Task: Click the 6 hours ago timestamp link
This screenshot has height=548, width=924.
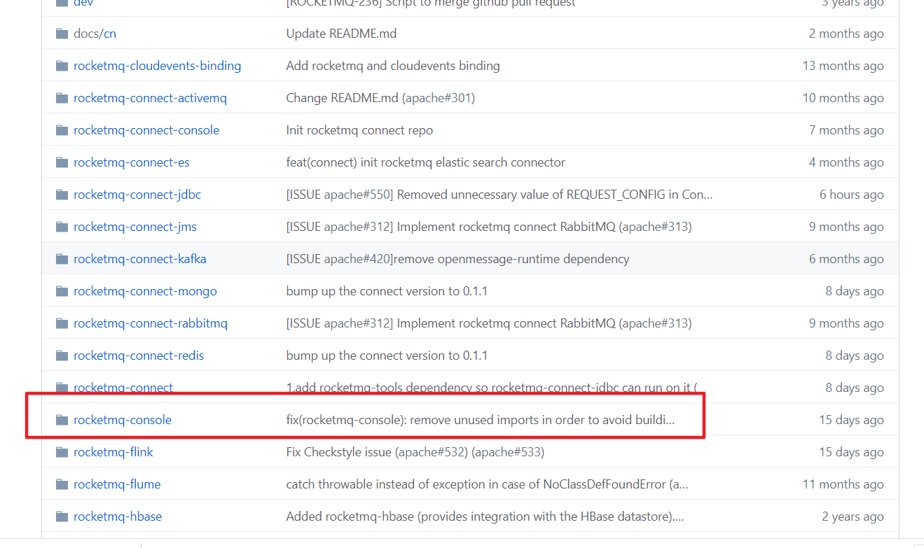Action: pos(852,194)
